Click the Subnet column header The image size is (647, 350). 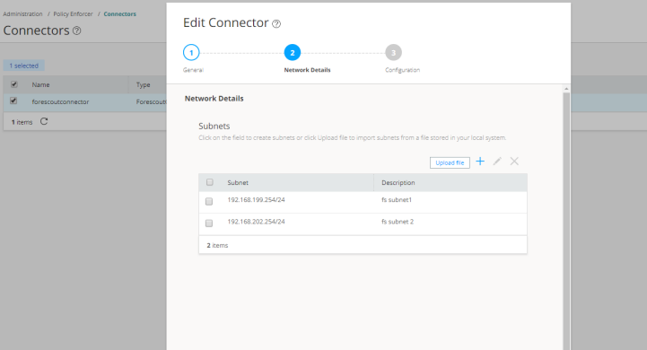coord(238,182)
